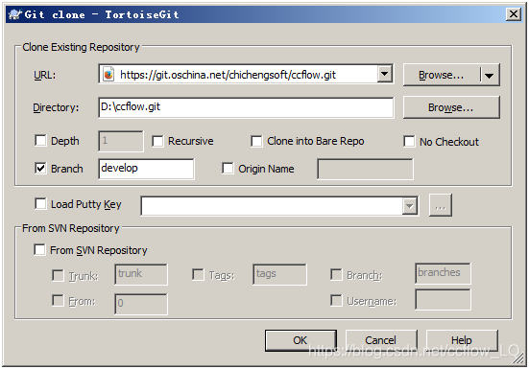Click the branches text field
Image resolution: width=529 pixels, height=369 pixels.
point(443,273)
